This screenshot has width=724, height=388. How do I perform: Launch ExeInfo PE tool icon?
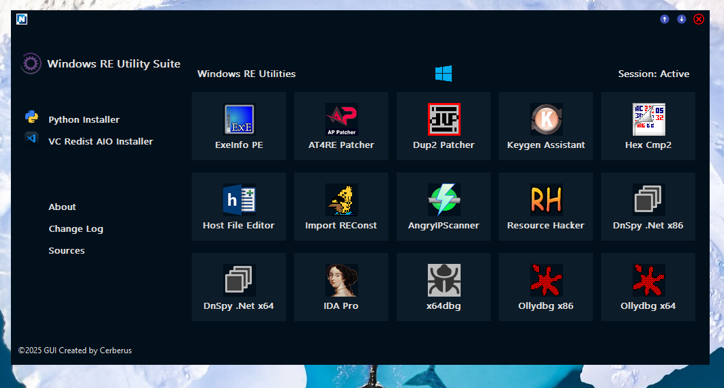pyautogui.click(x=239, y=119)
